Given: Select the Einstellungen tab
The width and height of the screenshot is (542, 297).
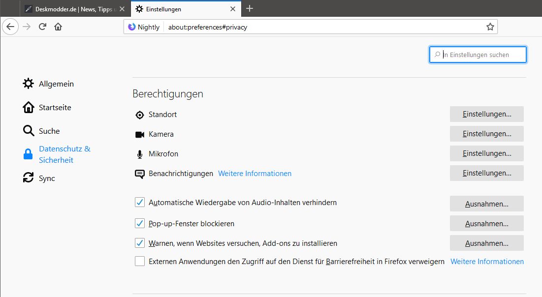Looking at the screenshot, I should click(x=186, y=9).
